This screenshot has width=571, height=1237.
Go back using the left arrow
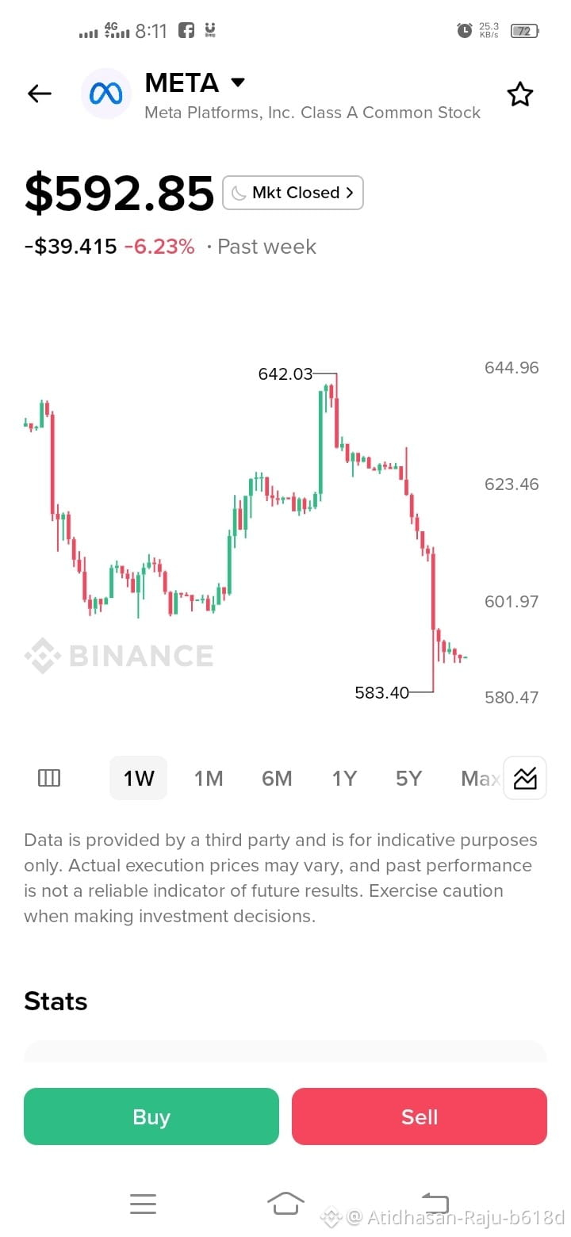coord(39,94)
